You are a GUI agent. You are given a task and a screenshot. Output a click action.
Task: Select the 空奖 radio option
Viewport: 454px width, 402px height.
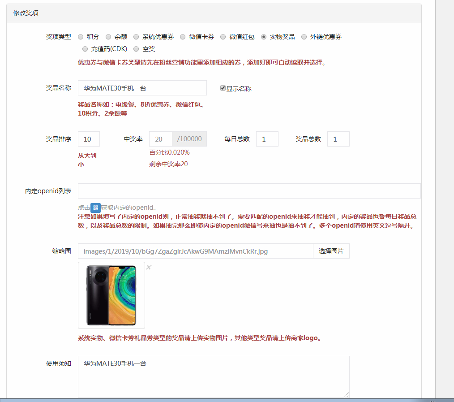pyautogui.click(x=136, y=49)
